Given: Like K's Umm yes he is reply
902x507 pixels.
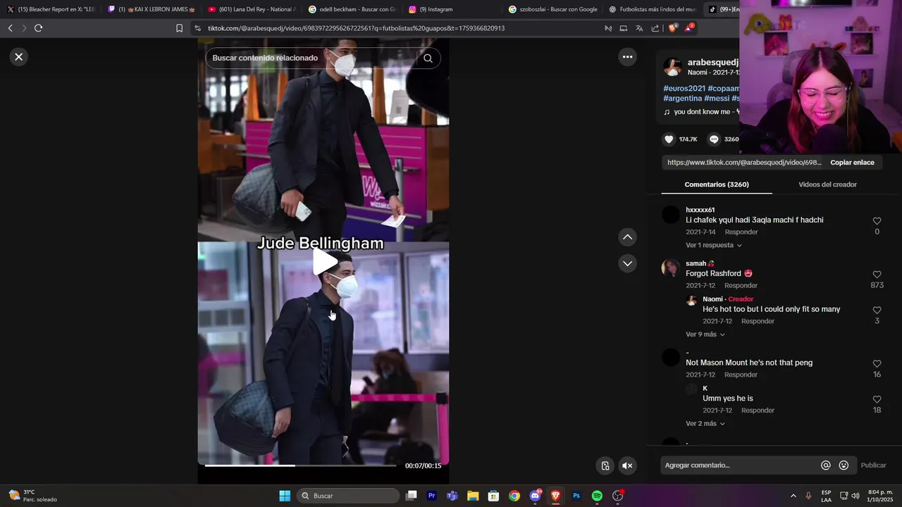Looking at the screenshot, I should 877,399.
